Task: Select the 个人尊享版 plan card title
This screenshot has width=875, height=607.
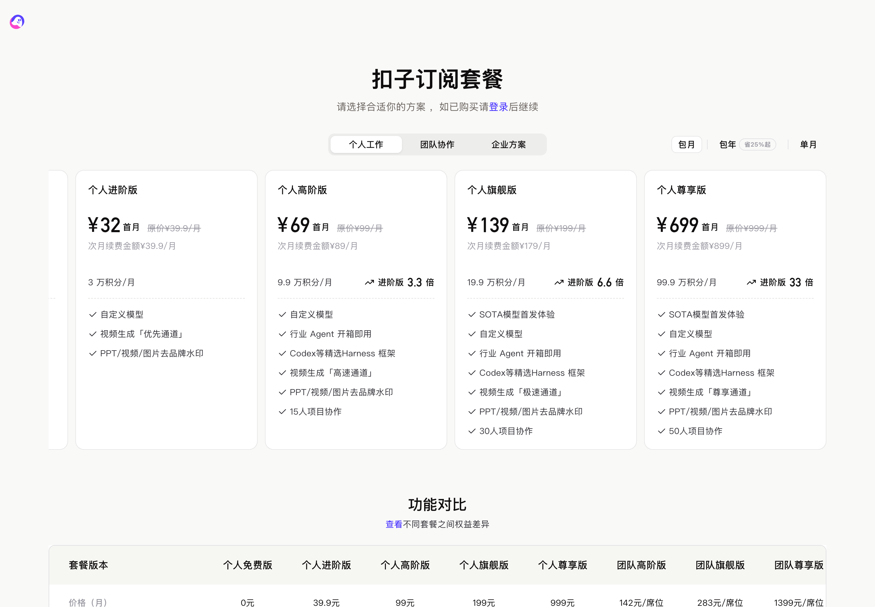Action: point(681,190)
